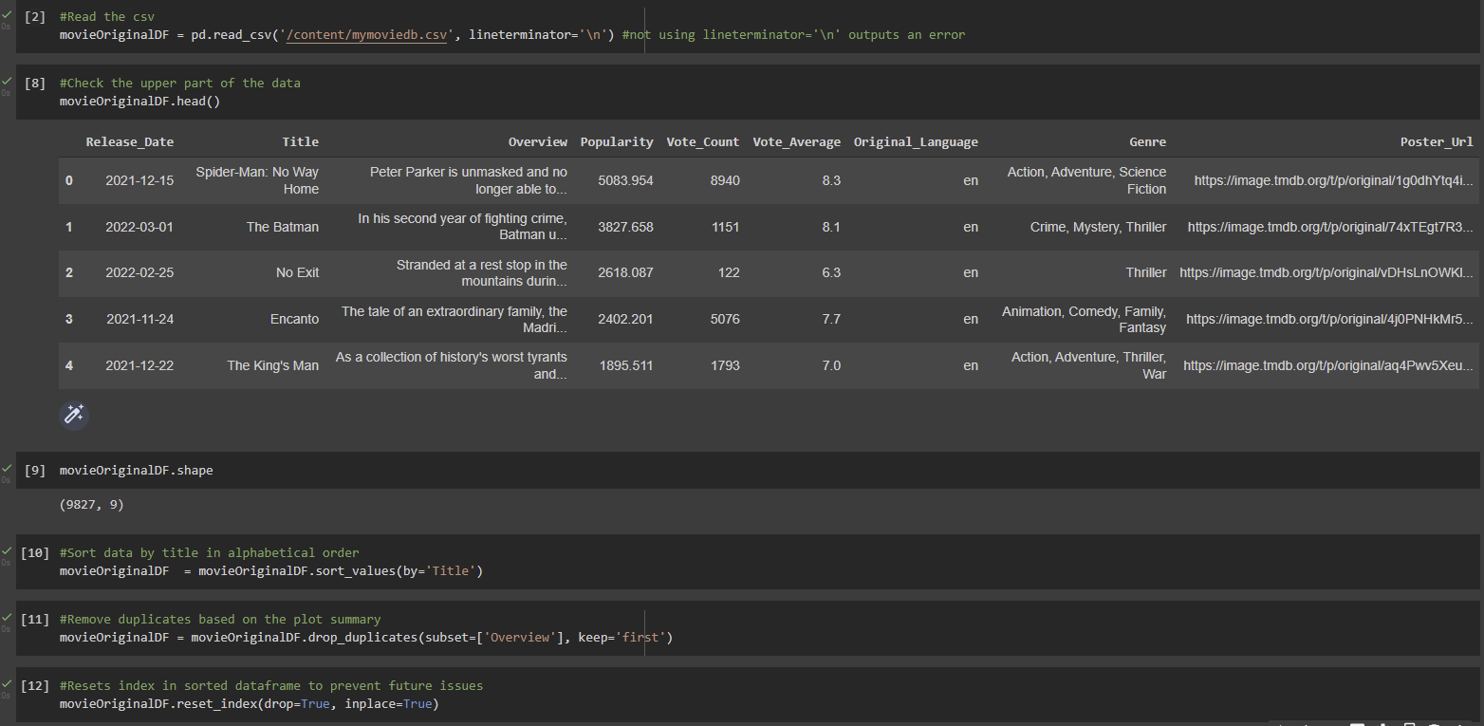Click the execution count badge [8]
The width and height of the screenshot is (1484, 726).
35,83
